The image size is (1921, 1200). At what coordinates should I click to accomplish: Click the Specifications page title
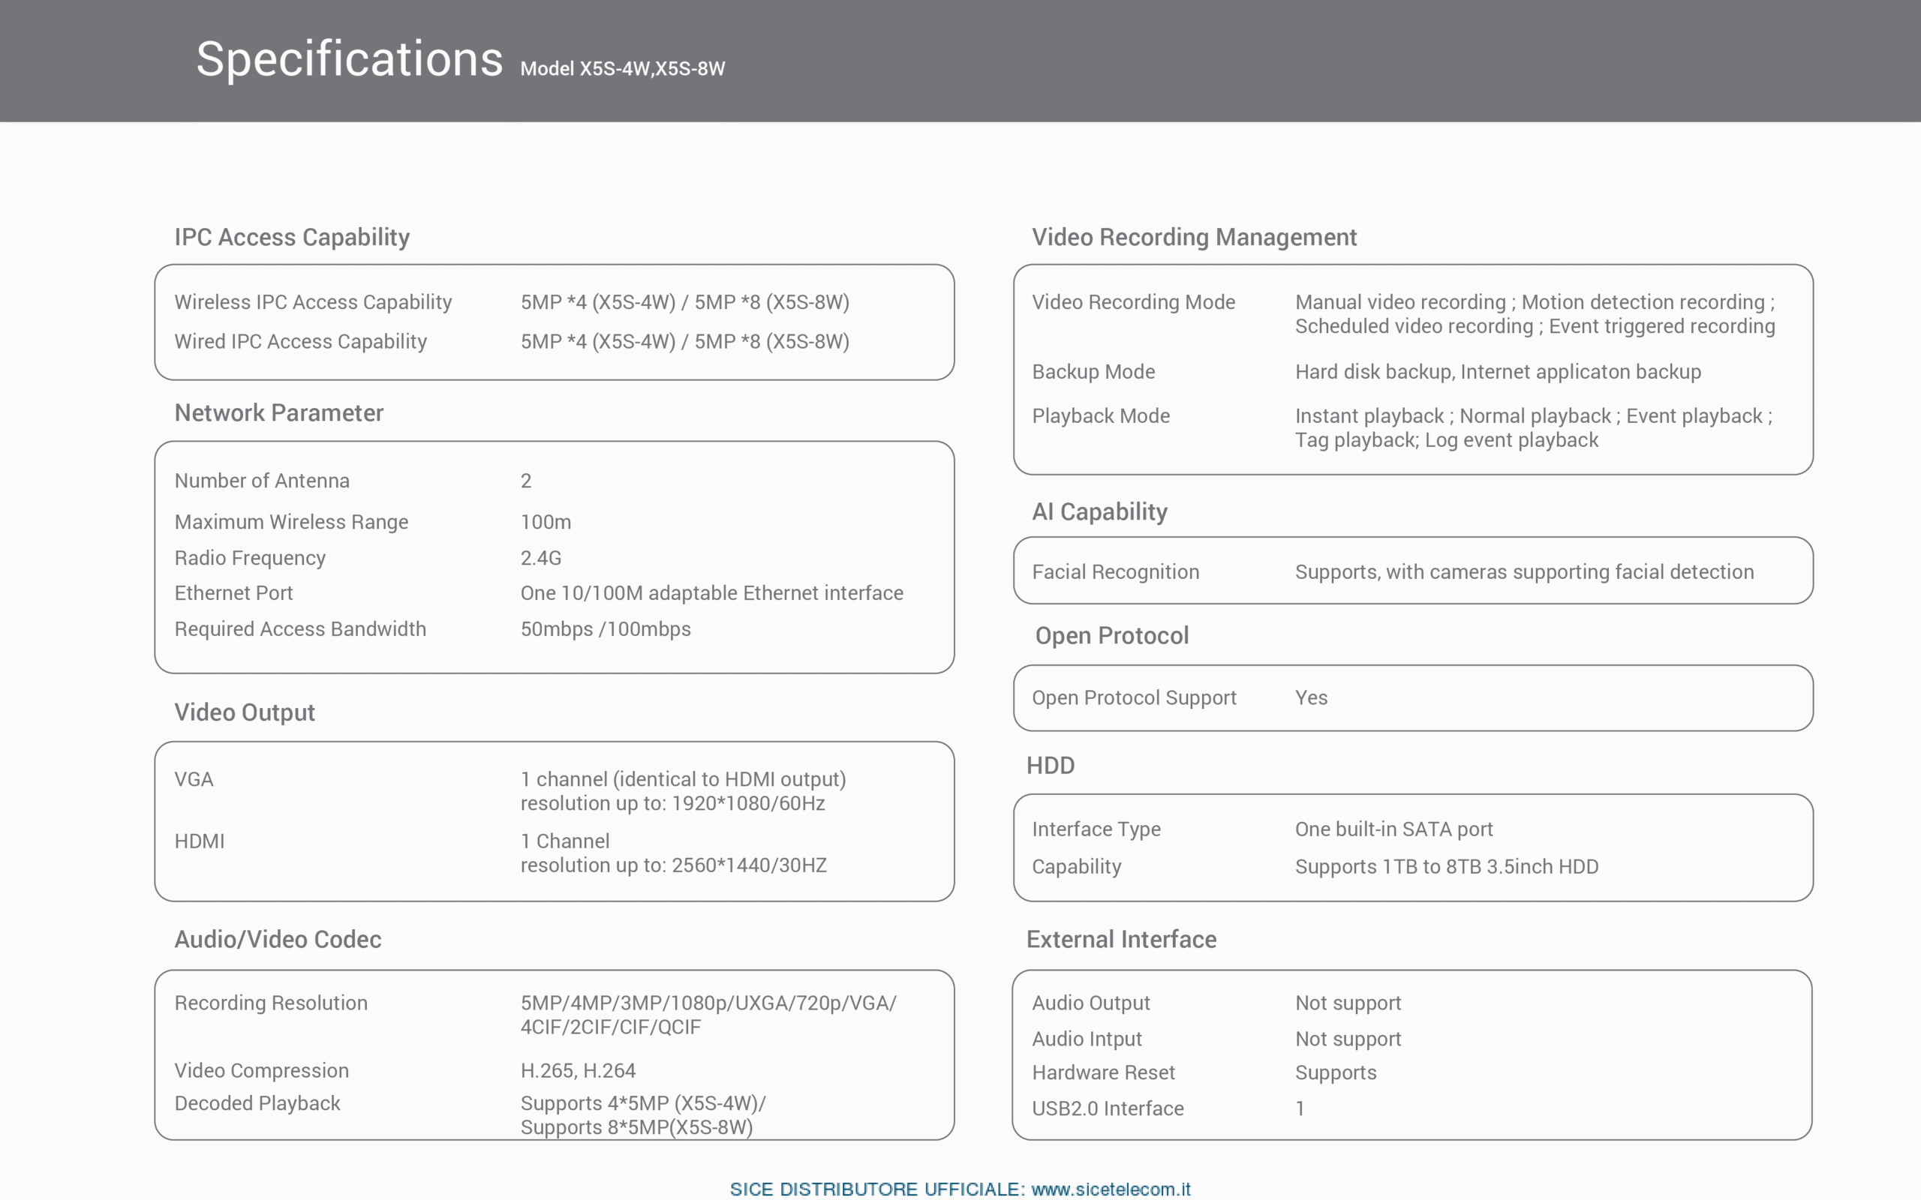[349, 58]
